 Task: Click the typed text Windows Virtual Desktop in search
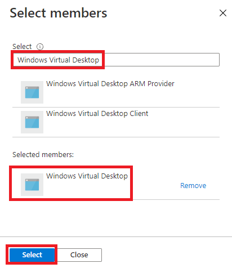click(x=58, y=60)
